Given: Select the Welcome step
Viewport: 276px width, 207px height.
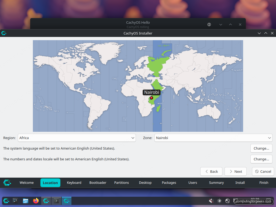Looking at the screenshot, I should coord(27,183).
